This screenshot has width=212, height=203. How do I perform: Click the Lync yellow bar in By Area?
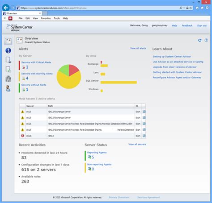pos(103,74)
